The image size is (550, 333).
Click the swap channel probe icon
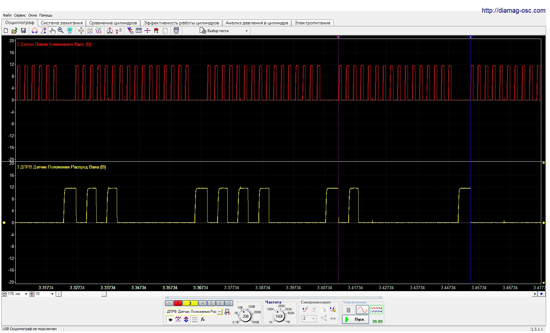click(227, 312)
